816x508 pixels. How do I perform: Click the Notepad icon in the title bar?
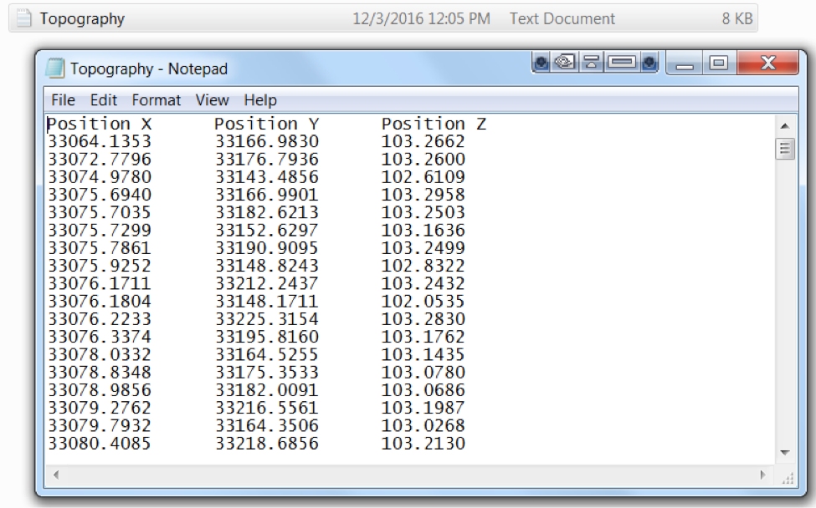55,68
